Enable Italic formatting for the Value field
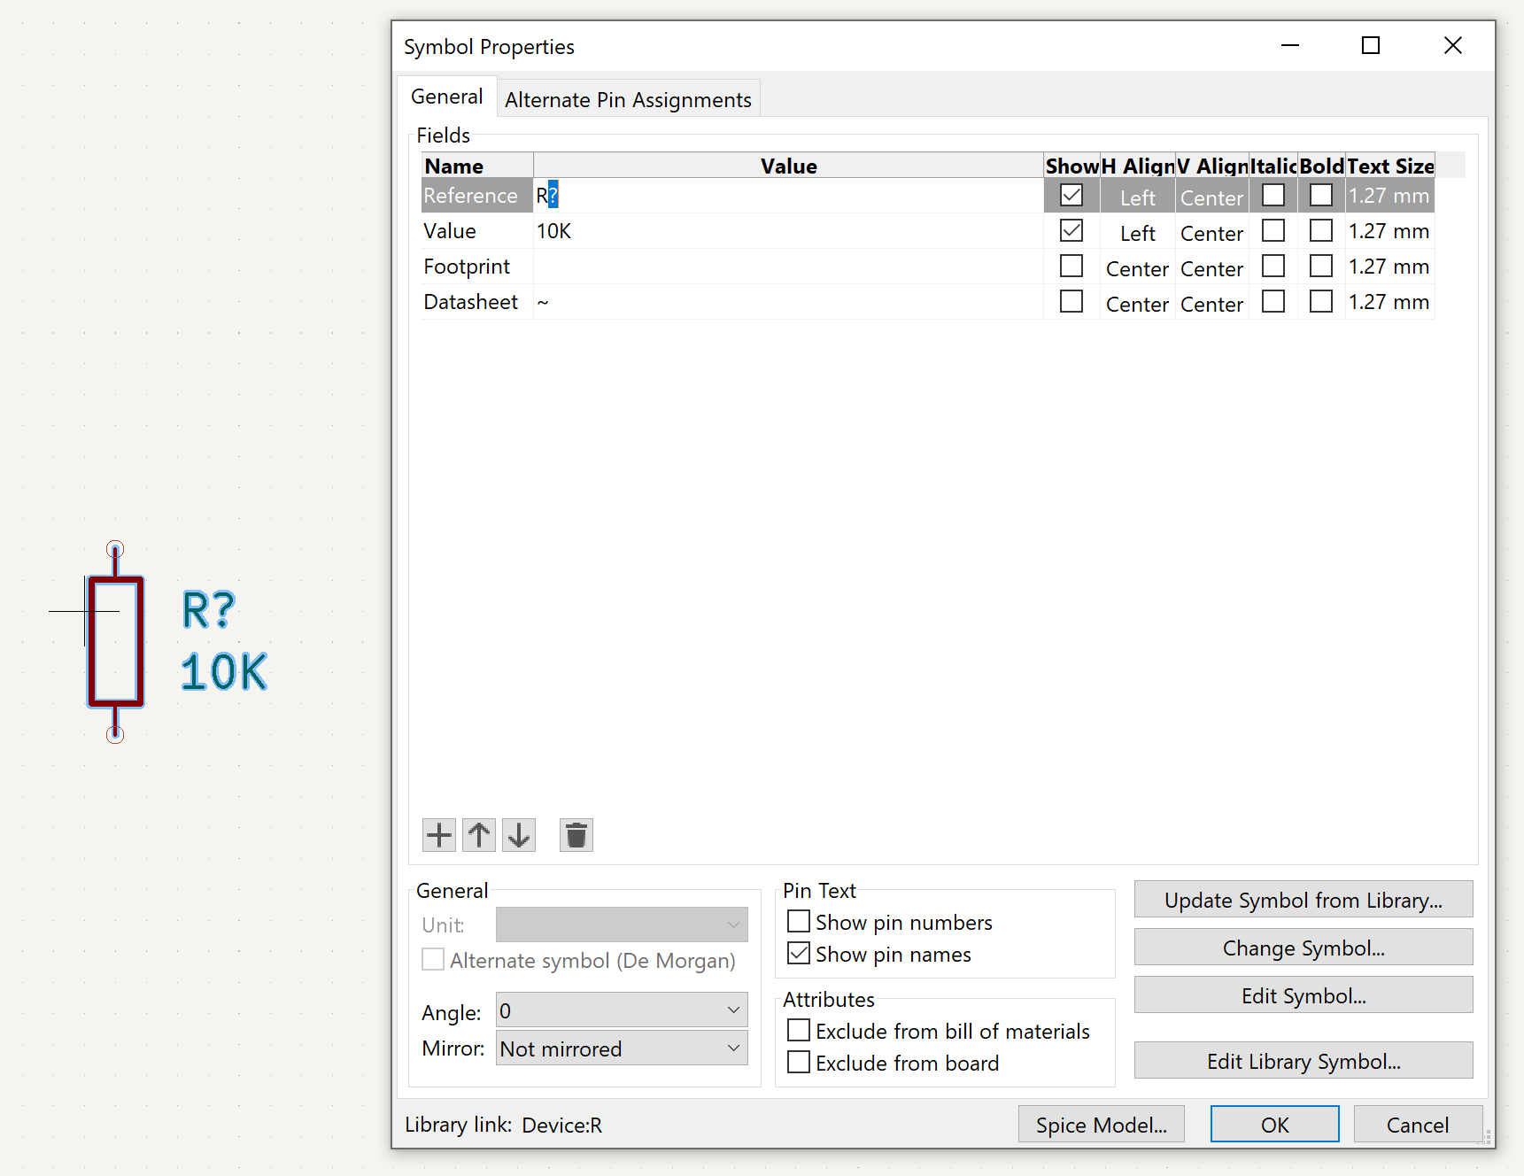Screen dimensions: 1524x1176 pyautogui.click(x=1273, y=229)
